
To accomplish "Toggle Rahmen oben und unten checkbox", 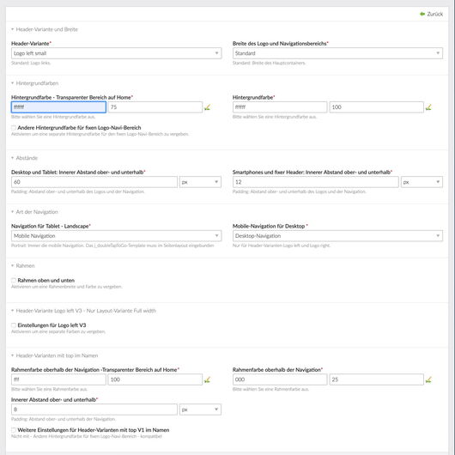I will [14, 281].
